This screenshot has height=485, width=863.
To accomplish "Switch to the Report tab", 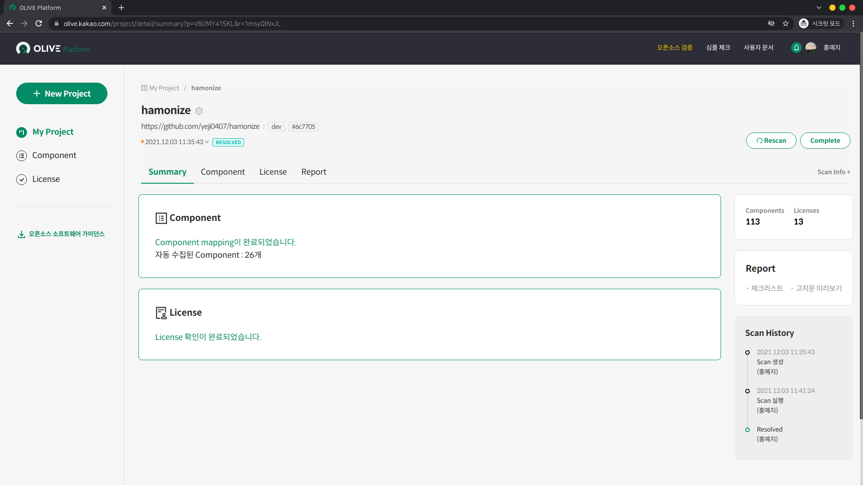I will pyautogui.click(x=313, y=172).
